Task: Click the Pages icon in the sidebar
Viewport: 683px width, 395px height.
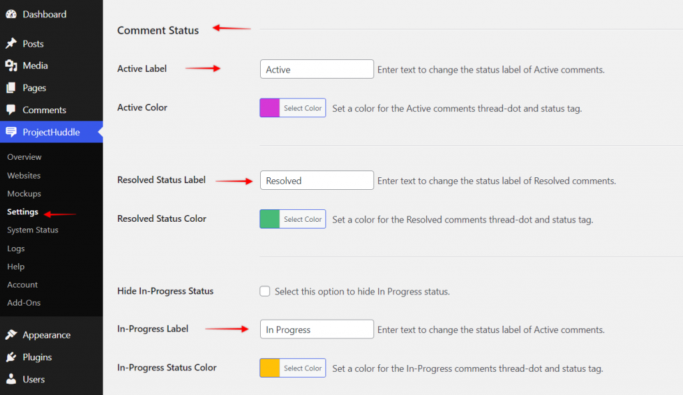Action: pos(9,87)
